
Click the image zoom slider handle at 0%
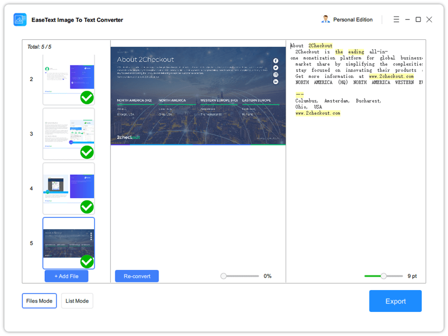click(x=223, y=276)
